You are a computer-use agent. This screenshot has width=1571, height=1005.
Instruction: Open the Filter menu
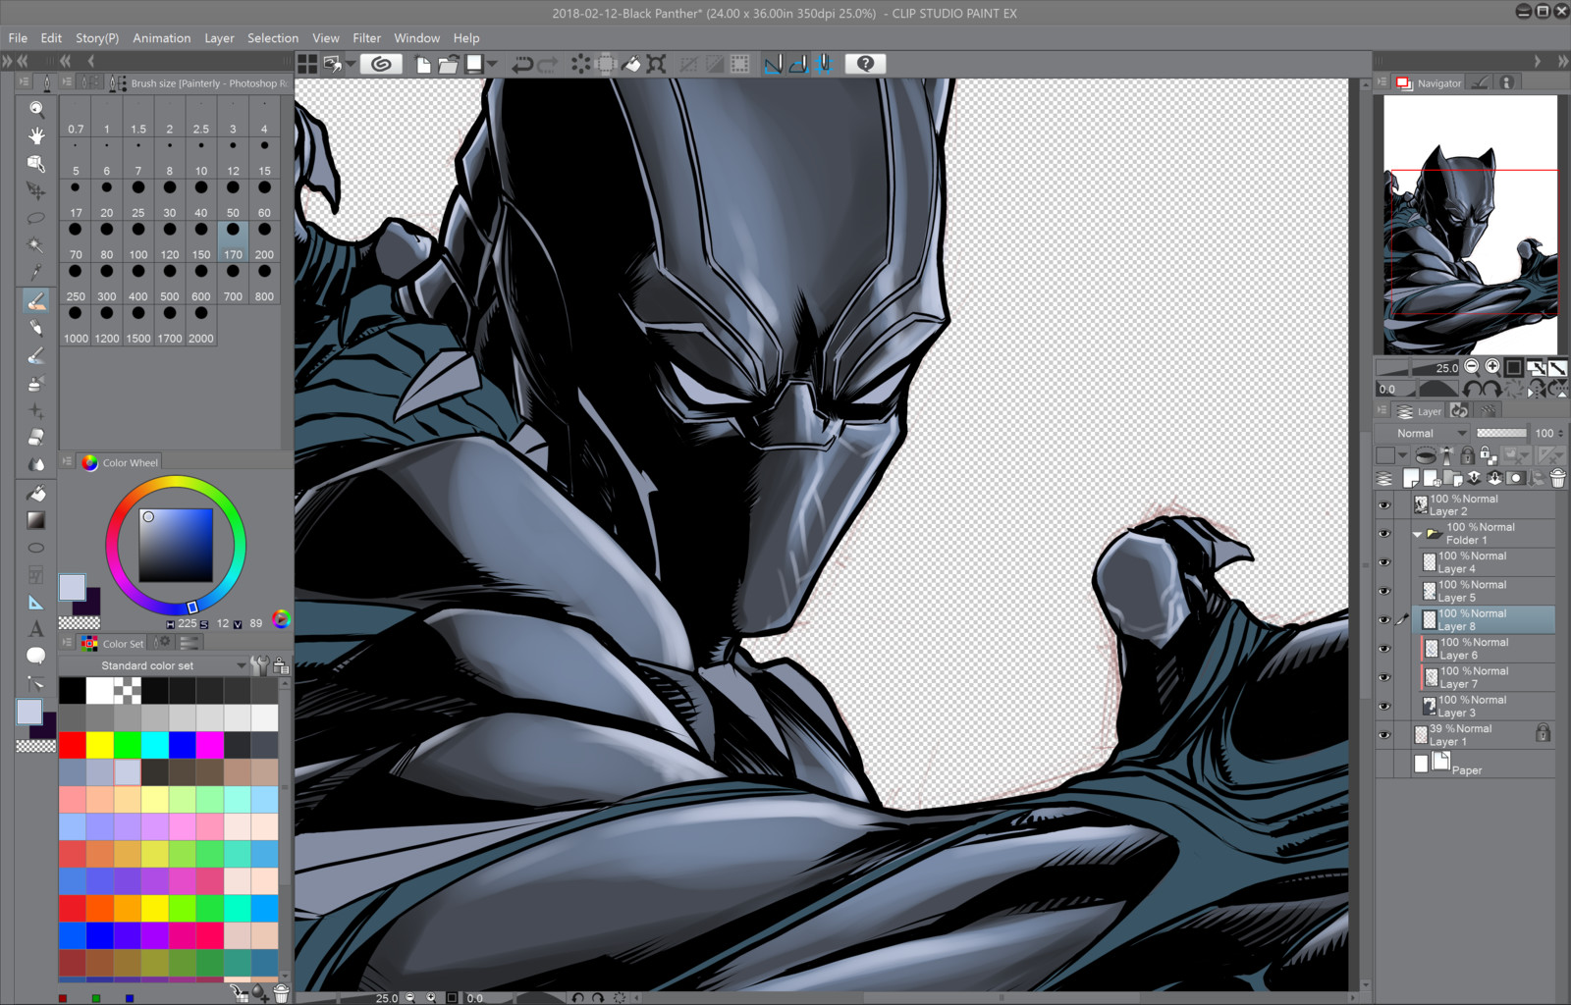[x=366, y=38]
